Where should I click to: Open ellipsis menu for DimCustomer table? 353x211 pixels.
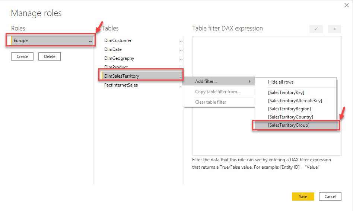click(x=181, y=41)
